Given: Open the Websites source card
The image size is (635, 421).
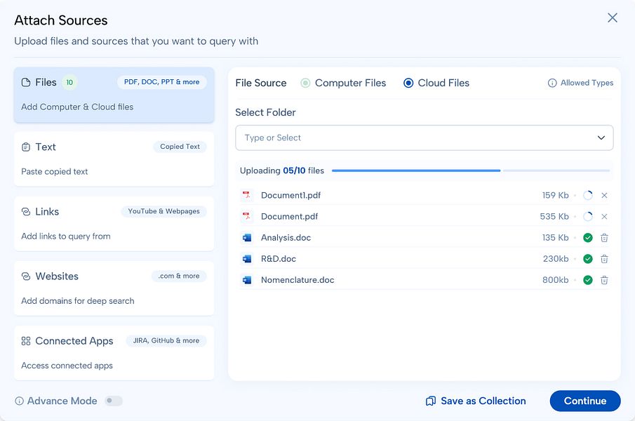Looking at the screenshot, I should click(114, 288).
